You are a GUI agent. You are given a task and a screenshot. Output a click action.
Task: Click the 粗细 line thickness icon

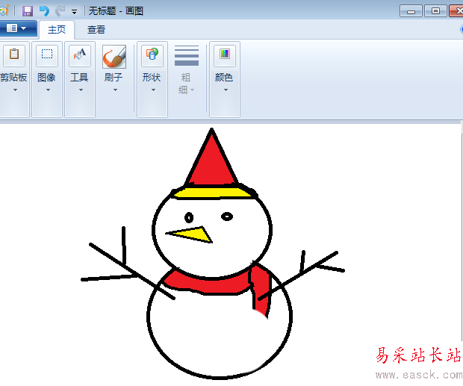pyautogui.click(x=187, y=55)
